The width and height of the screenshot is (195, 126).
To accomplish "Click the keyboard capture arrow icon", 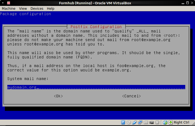I will tap(171, 122).
